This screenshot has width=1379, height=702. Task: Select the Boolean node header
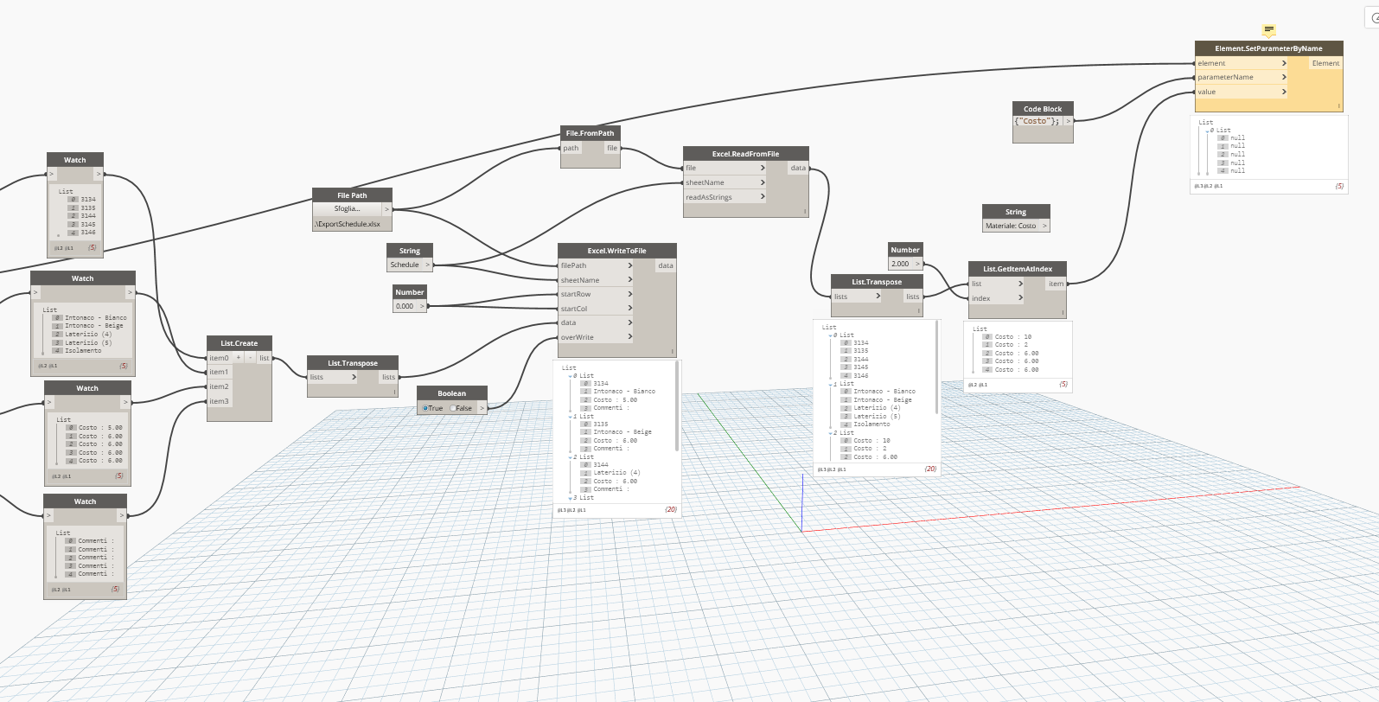[x=451, y=393]
